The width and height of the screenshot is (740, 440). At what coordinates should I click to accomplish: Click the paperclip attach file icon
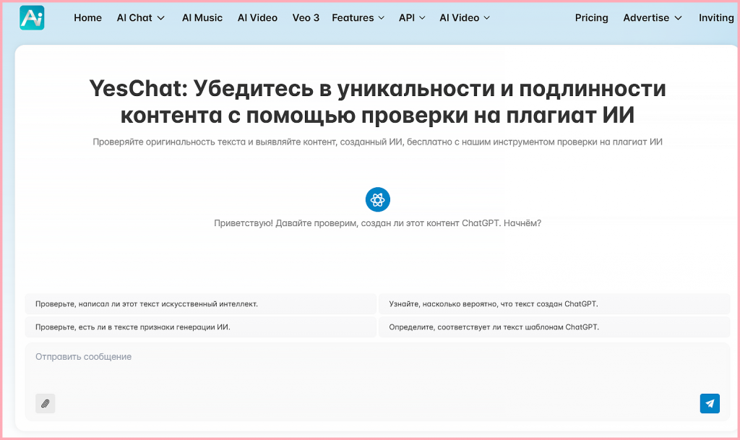[46, 403]
